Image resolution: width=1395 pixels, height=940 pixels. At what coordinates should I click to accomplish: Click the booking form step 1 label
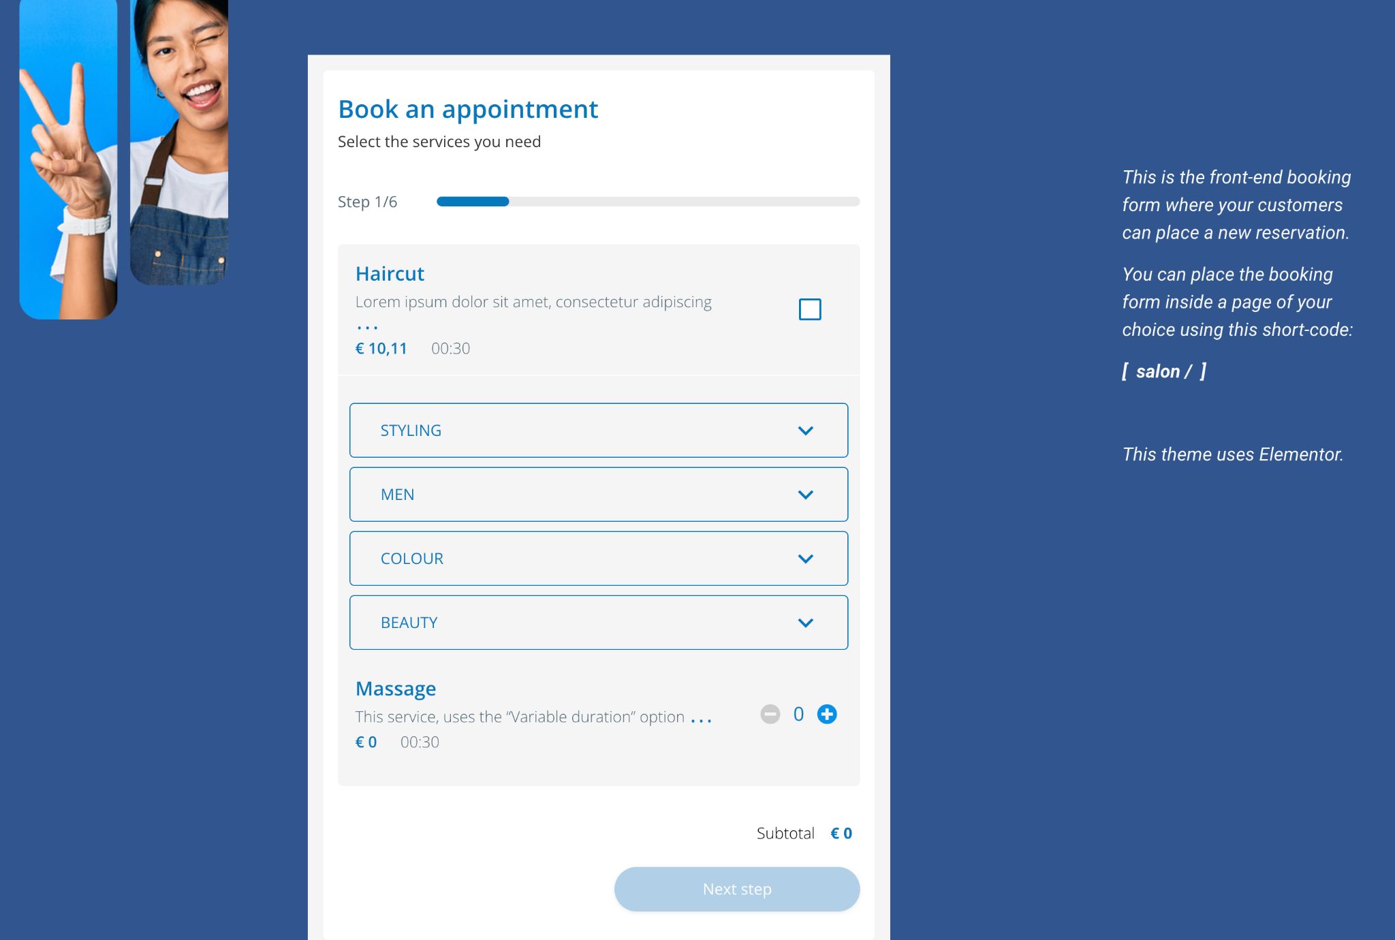367,202
